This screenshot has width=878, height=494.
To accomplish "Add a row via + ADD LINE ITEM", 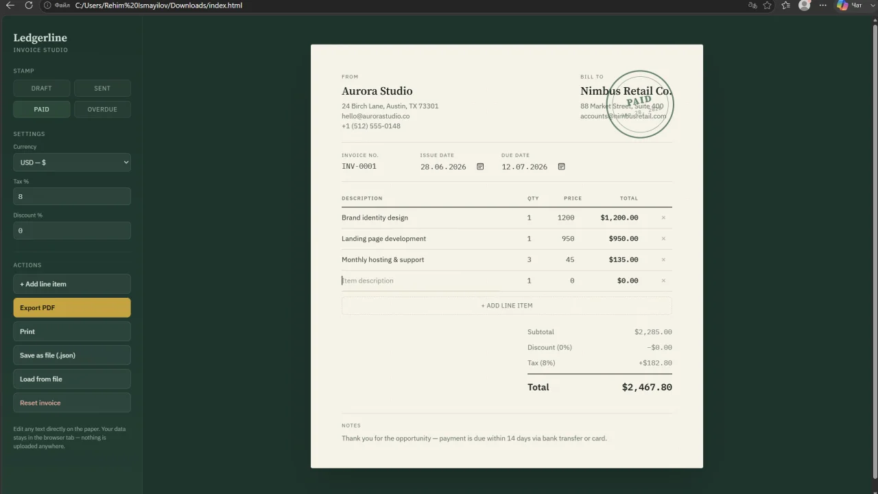I will coord(507,305).
